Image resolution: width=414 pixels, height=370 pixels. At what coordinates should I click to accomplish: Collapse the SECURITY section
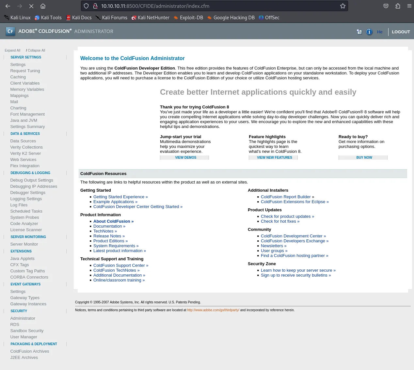tap(19, 311)
